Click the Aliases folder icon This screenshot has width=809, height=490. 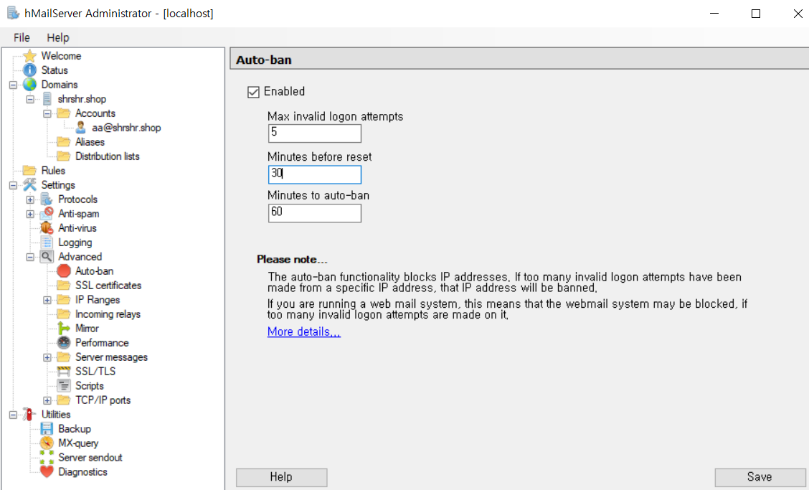coord(63,141)
